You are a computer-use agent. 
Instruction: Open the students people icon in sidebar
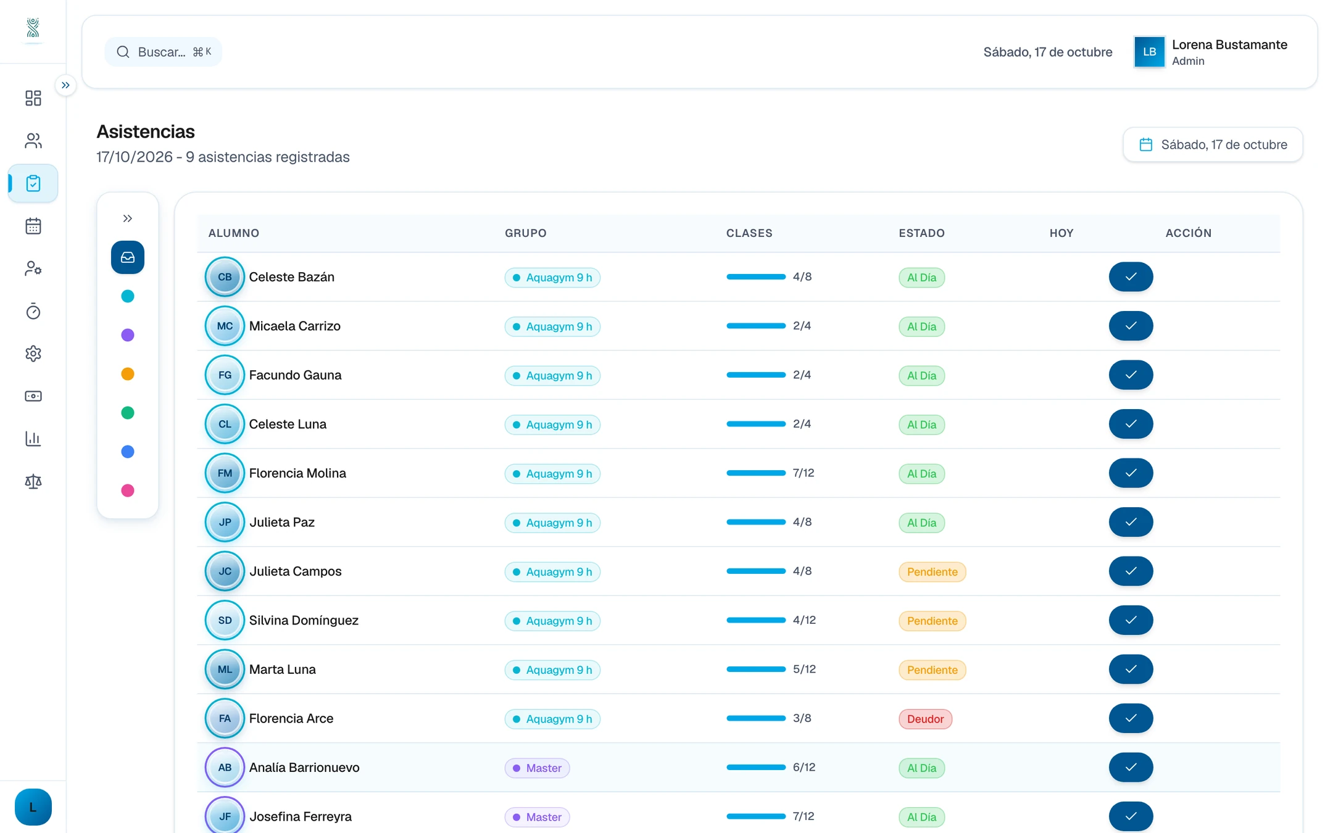click(33, 141)
